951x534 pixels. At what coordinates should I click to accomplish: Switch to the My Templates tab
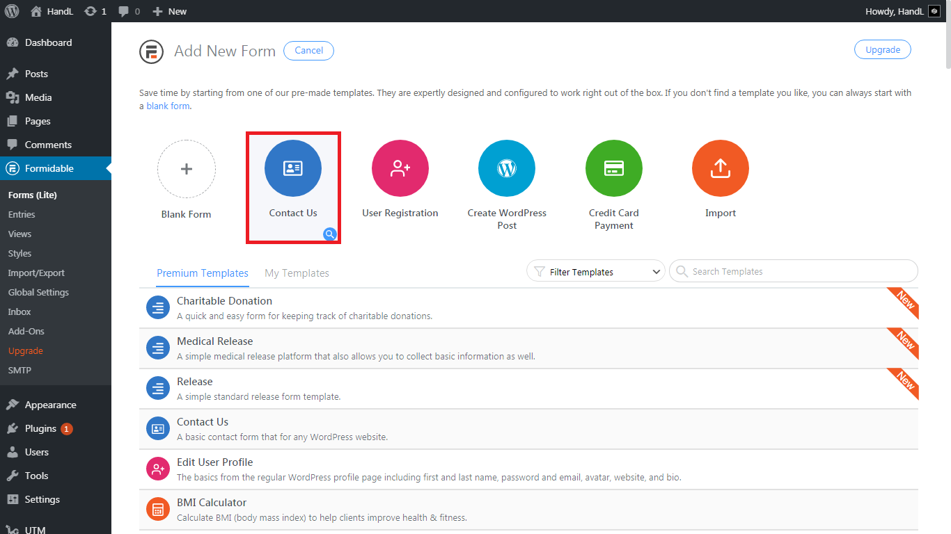(x=297, y=273)
